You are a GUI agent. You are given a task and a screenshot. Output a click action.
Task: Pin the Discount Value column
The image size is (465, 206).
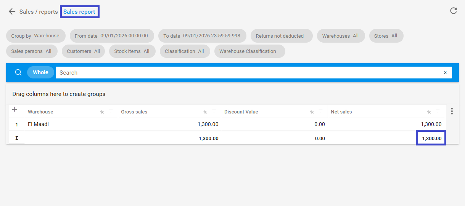pos(312,112)
